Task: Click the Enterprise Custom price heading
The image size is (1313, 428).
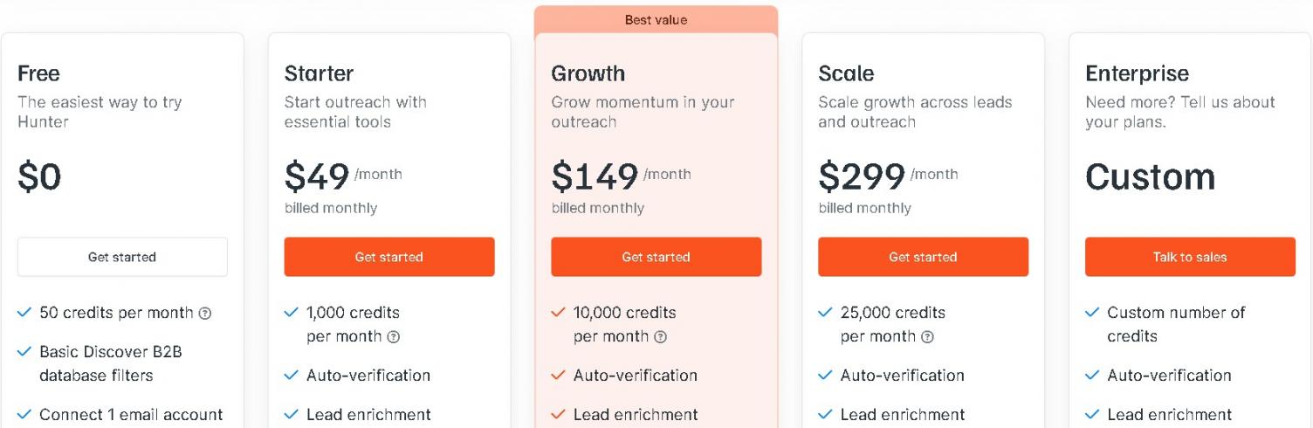Action: [x=1150, y=176]
